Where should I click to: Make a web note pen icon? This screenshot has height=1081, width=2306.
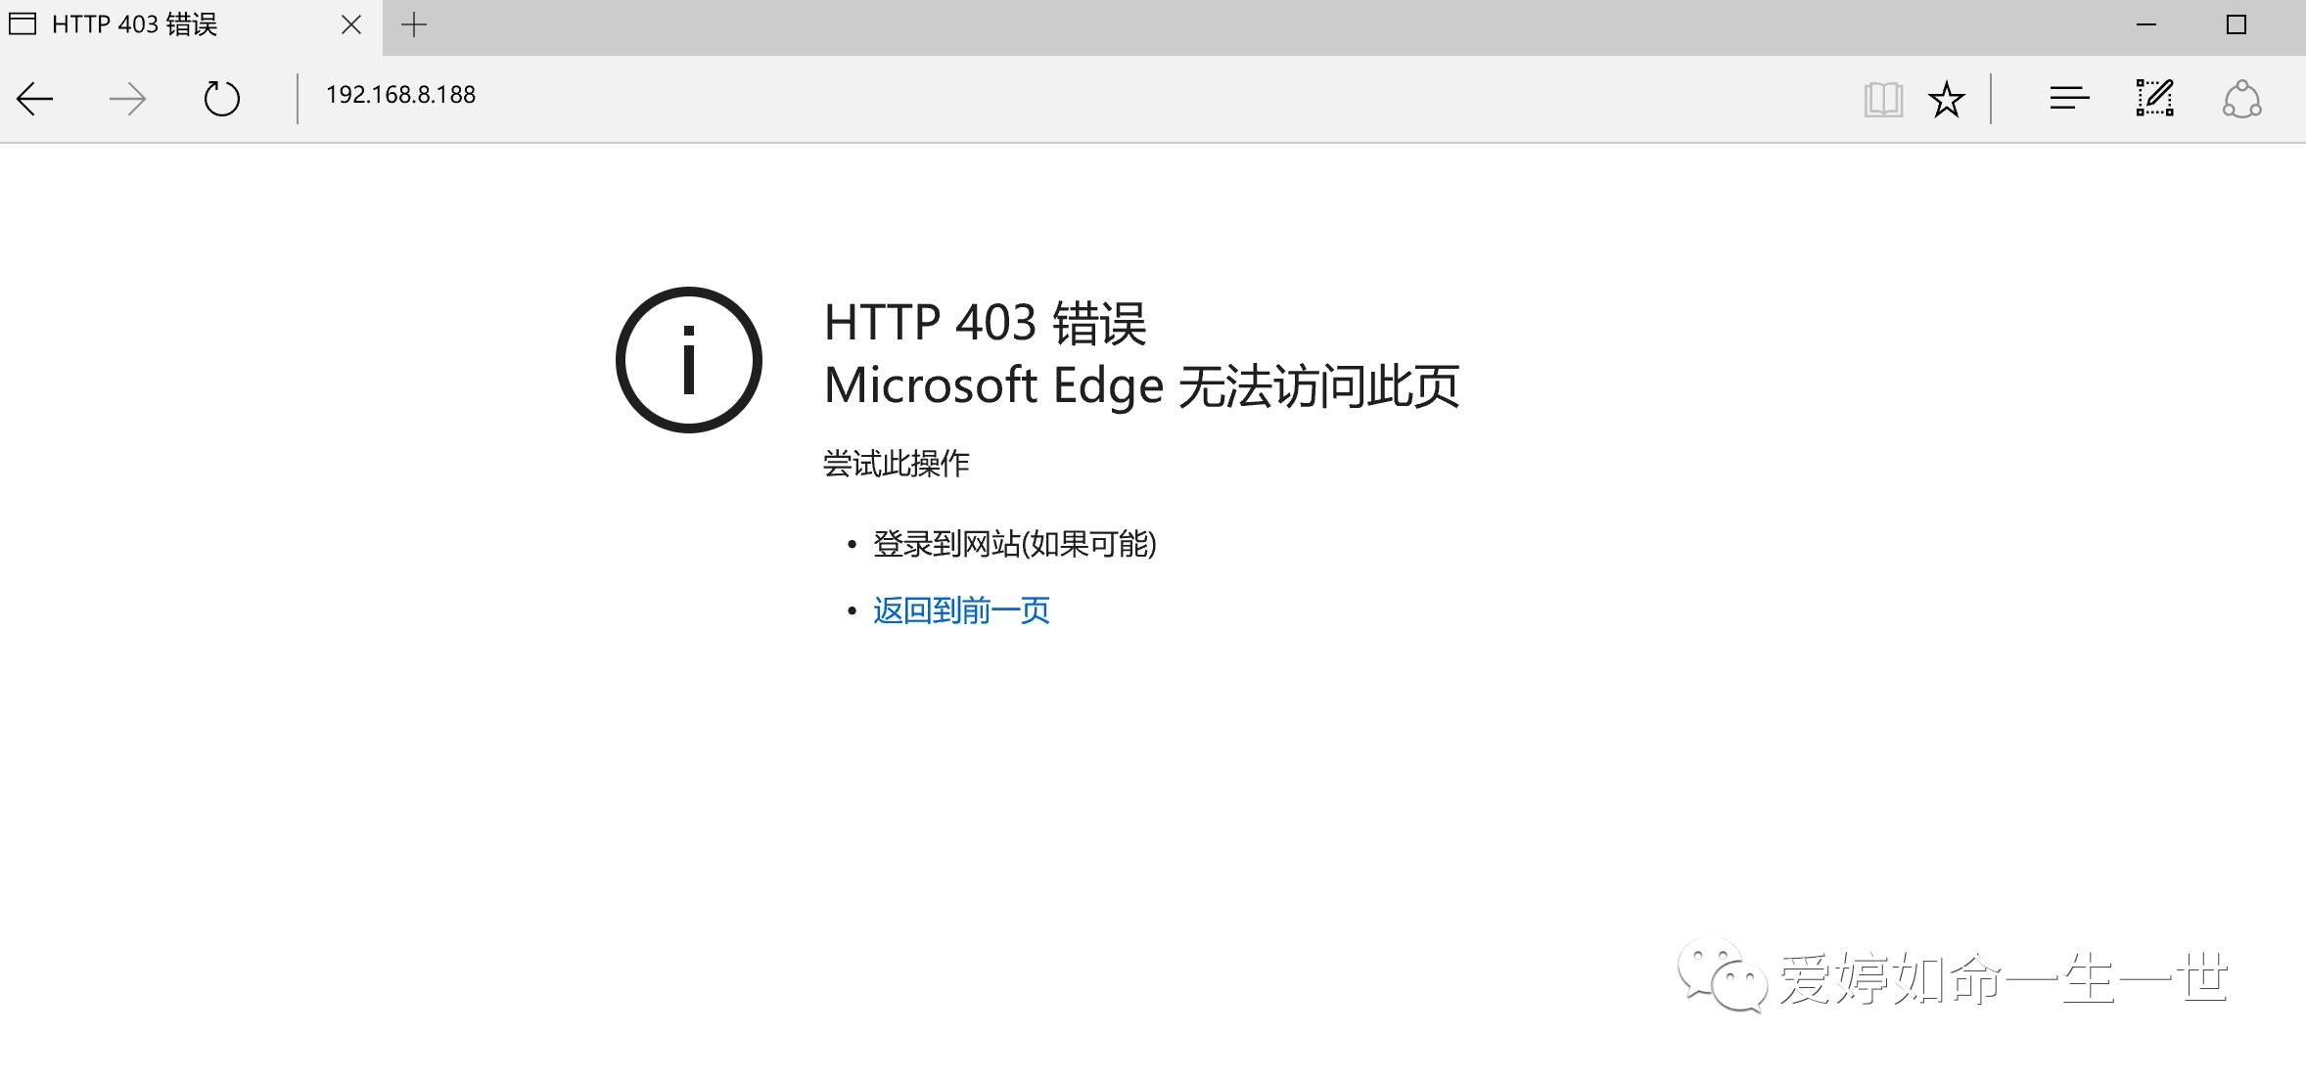[2154, 99]
